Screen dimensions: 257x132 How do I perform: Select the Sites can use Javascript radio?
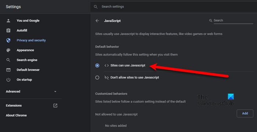(97, 65)
